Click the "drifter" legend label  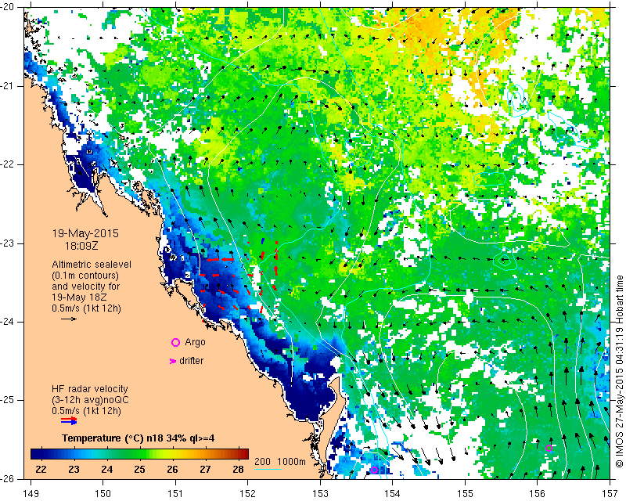click(191, 361)
